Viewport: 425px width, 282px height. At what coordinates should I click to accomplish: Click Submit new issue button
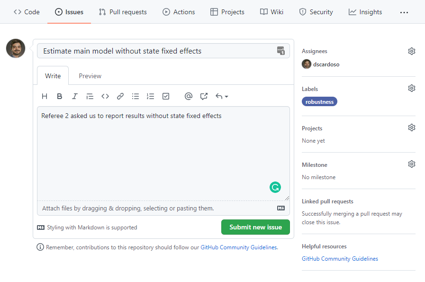tap(255, 227)
